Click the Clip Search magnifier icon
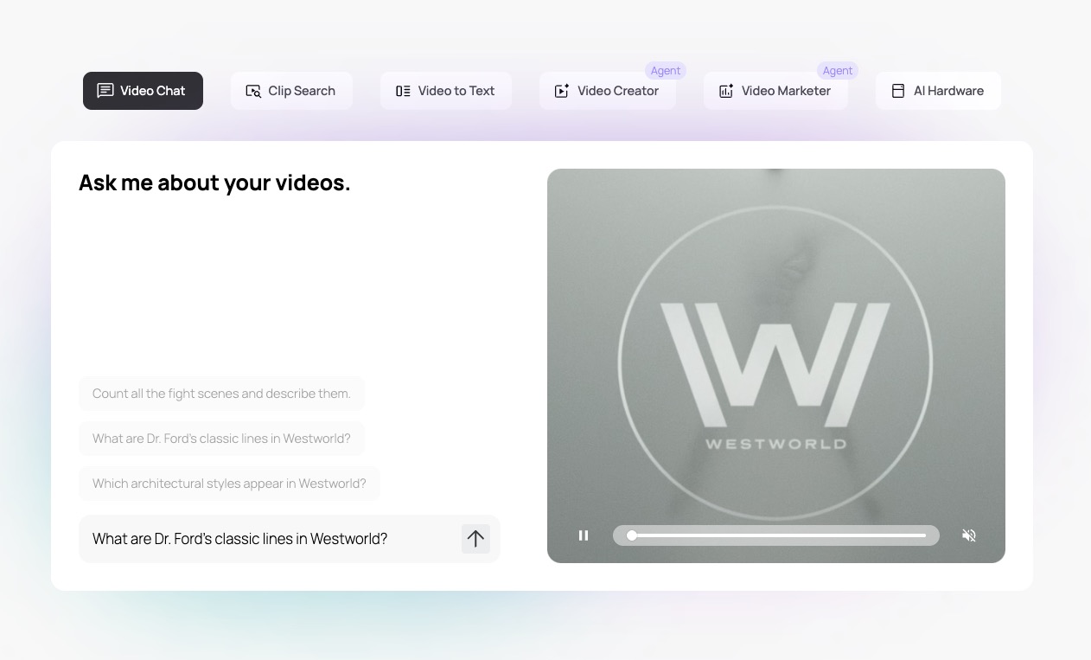1091x660 pixels. (x=253, y=91)
